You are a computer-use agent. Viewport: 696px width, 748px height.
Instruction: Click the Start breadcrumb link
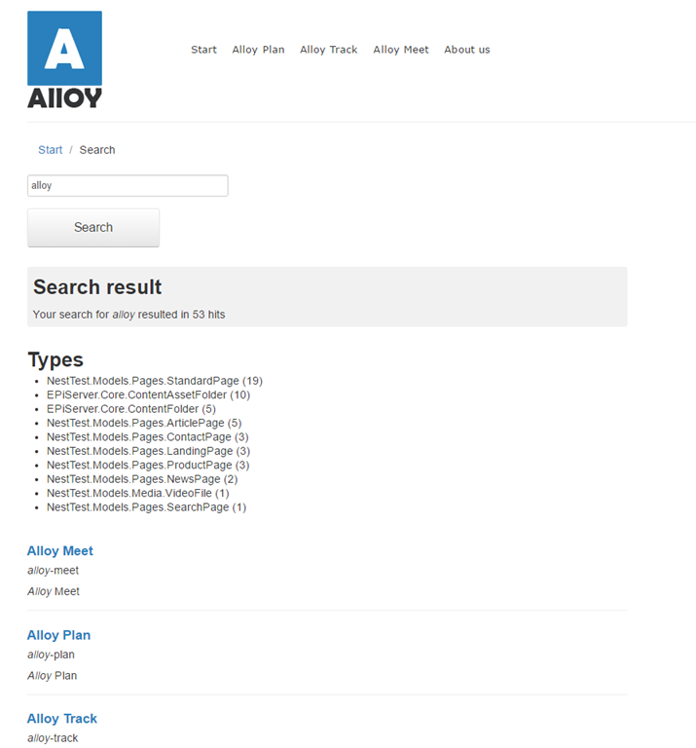tap(50, 150)
